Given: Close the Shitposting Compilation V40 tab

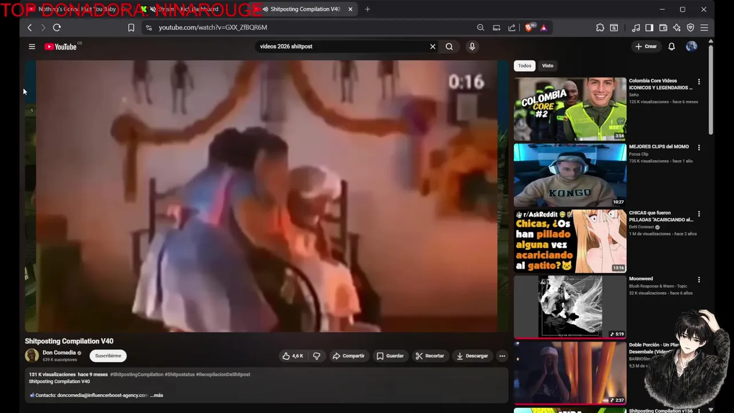Looking at the screenshot, I should (x=350, y=9).
